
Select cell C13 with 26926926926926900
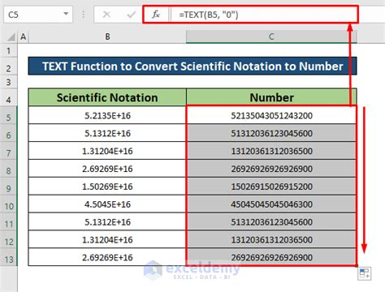(271, 257)
